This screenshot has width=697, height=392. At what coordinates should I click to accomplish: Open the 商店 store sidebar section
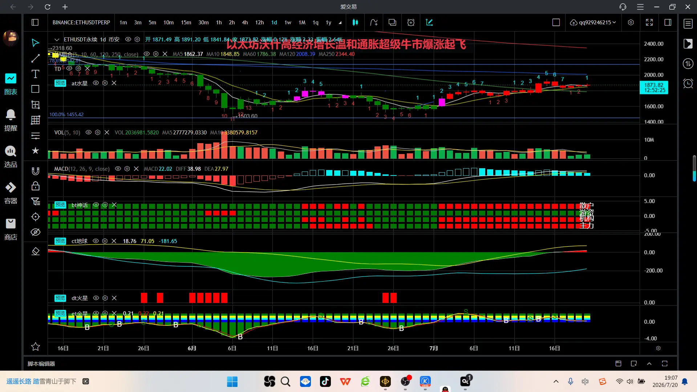coord(11,230)
